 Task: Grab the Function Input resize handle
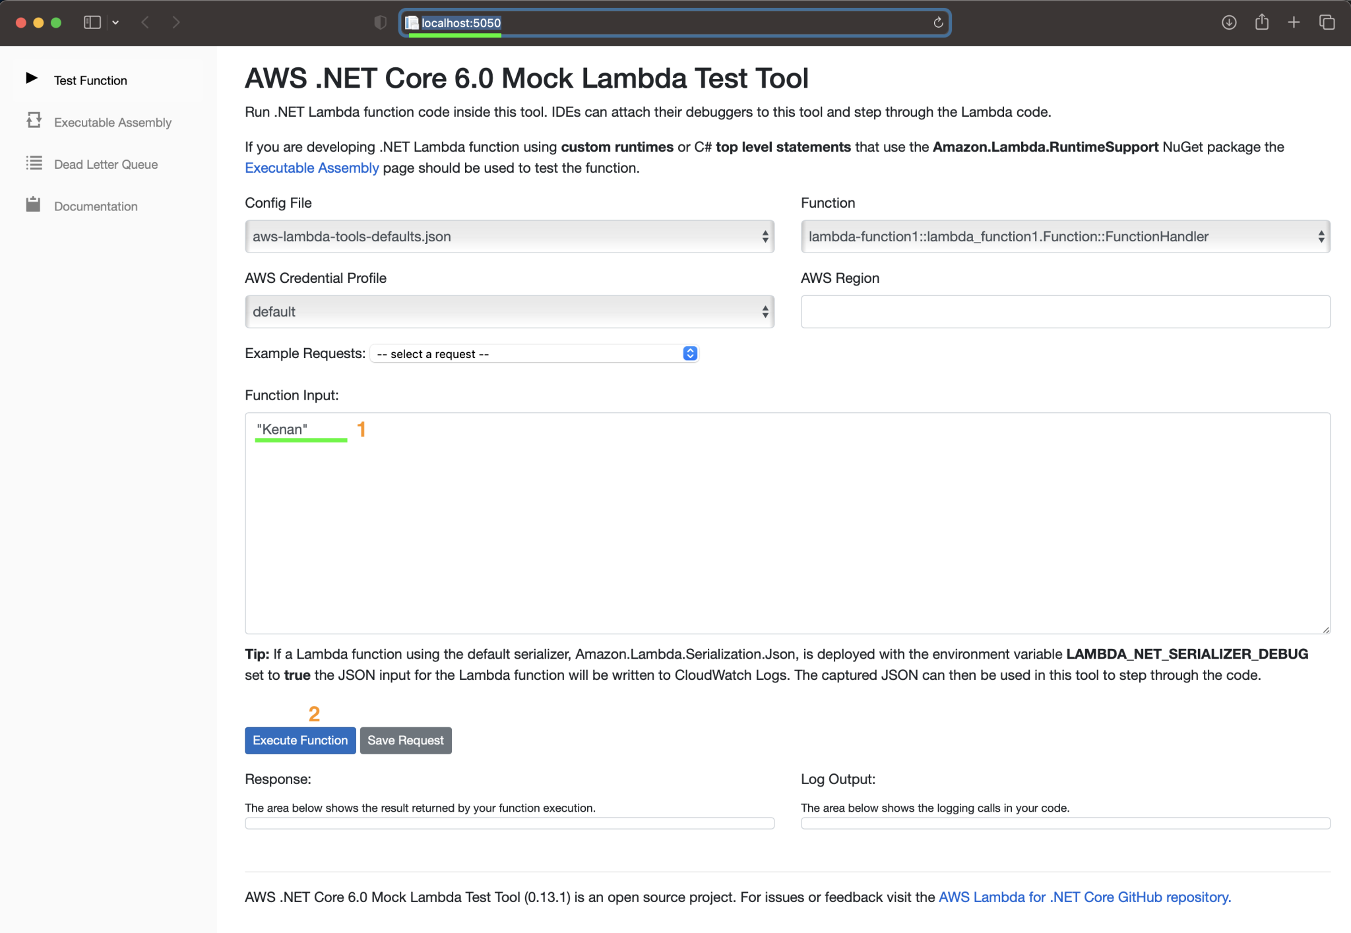[x=1325, y=629]
